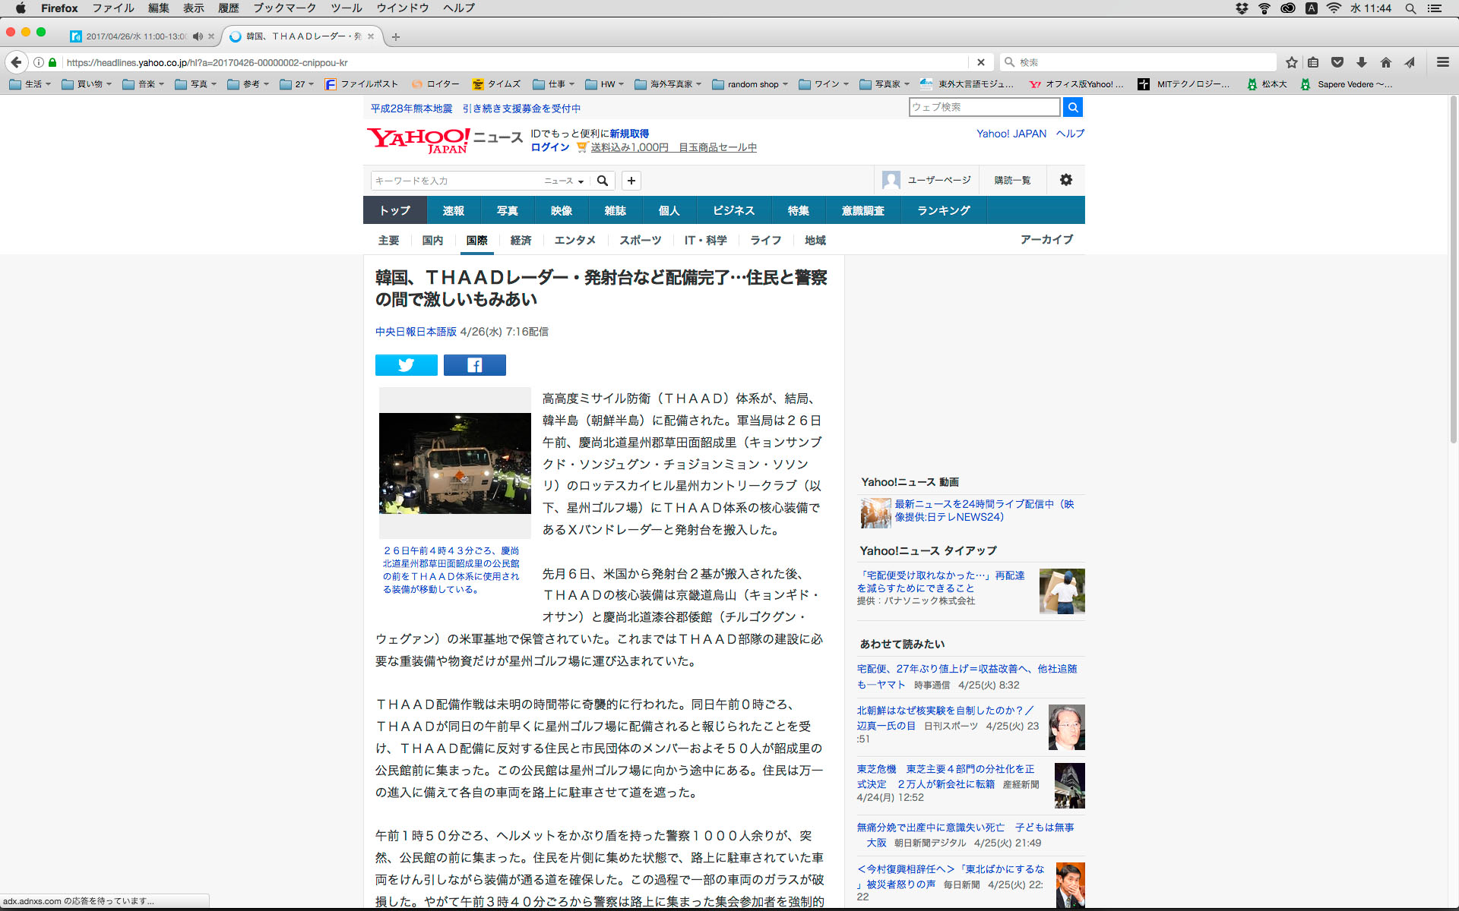Share article via Twitter button
Image resolution: width=1459 pixels, height=911 pixels.
tap(406, 365)
